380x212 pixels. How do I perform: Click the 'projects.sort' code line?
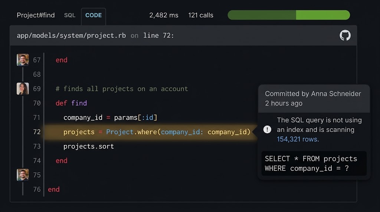coord(89,146)
